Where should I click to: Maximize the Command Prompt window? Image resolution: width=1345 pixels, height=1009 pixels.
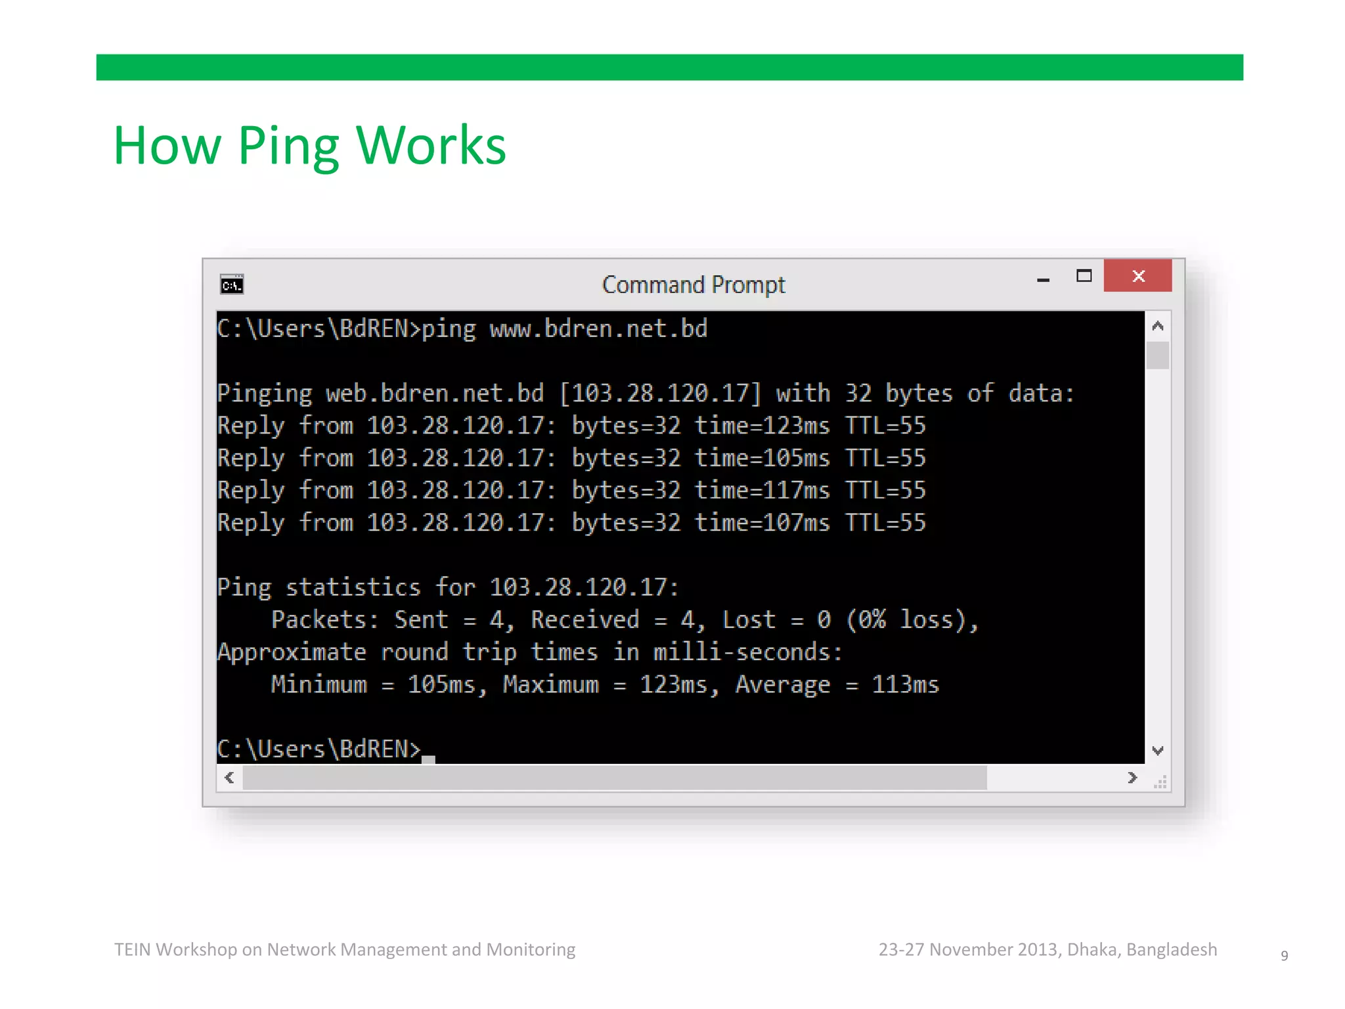1084,276
